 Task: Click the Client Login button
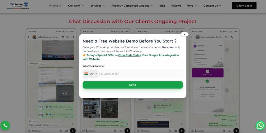[244, 6]
